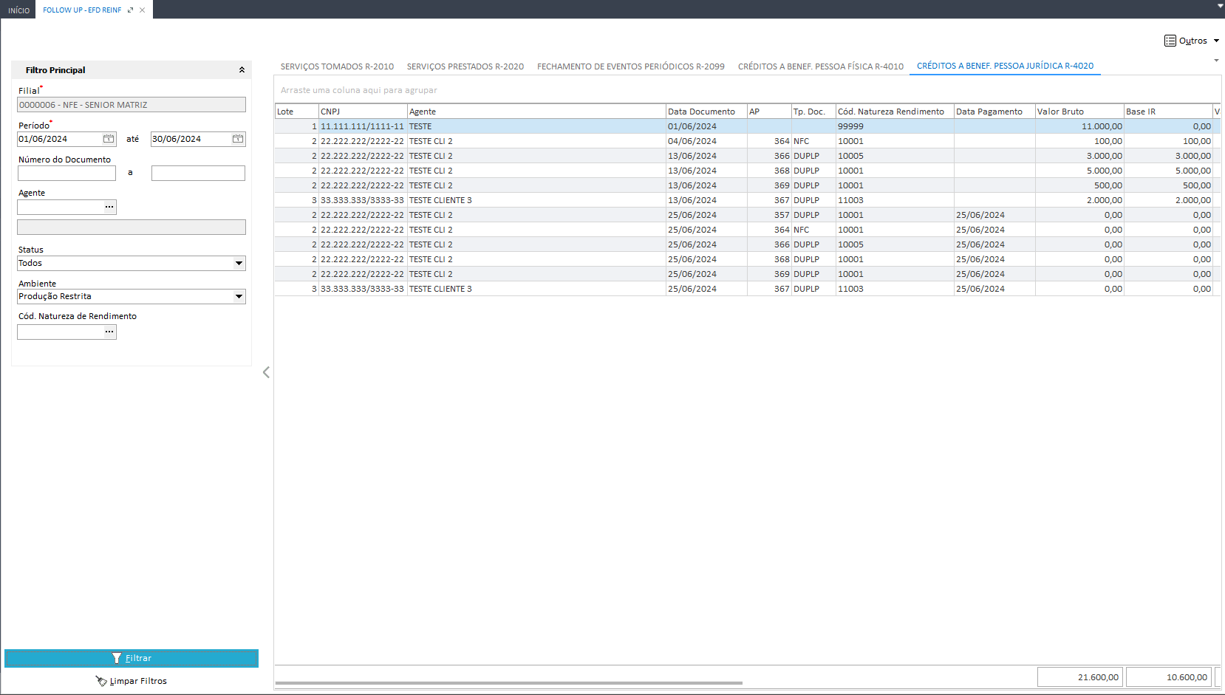
Task: Switch to Serviços Tomados R-2010 tab
Action: [x=337, y=66]
